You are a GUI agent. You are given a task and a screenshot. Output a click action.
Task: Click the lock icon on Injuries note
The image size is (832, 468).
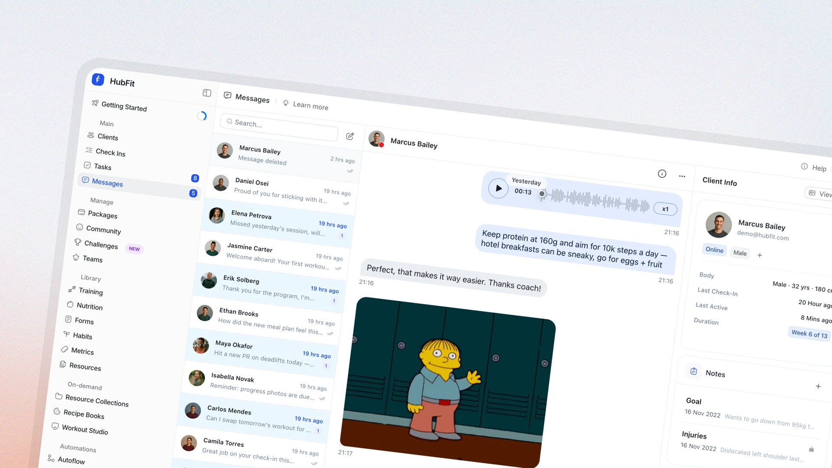811,449
